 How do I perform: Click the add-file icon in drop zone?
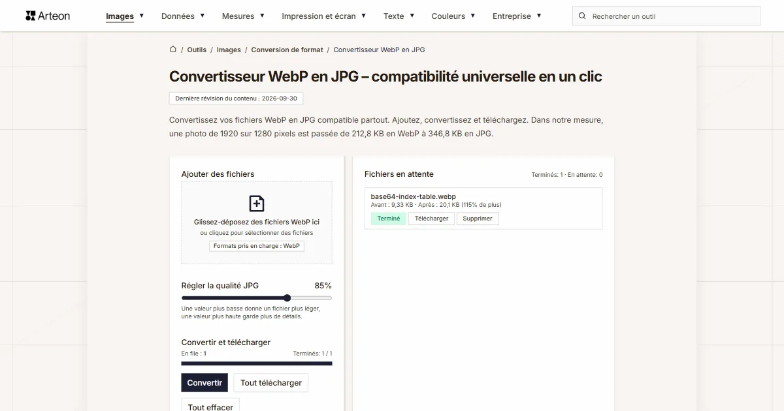pyautogui.click(x=257, y=204)
